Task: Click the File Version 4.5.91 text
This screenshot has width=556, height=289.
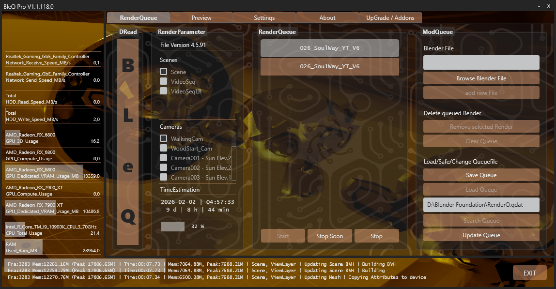Action: (x=183, y=45)
